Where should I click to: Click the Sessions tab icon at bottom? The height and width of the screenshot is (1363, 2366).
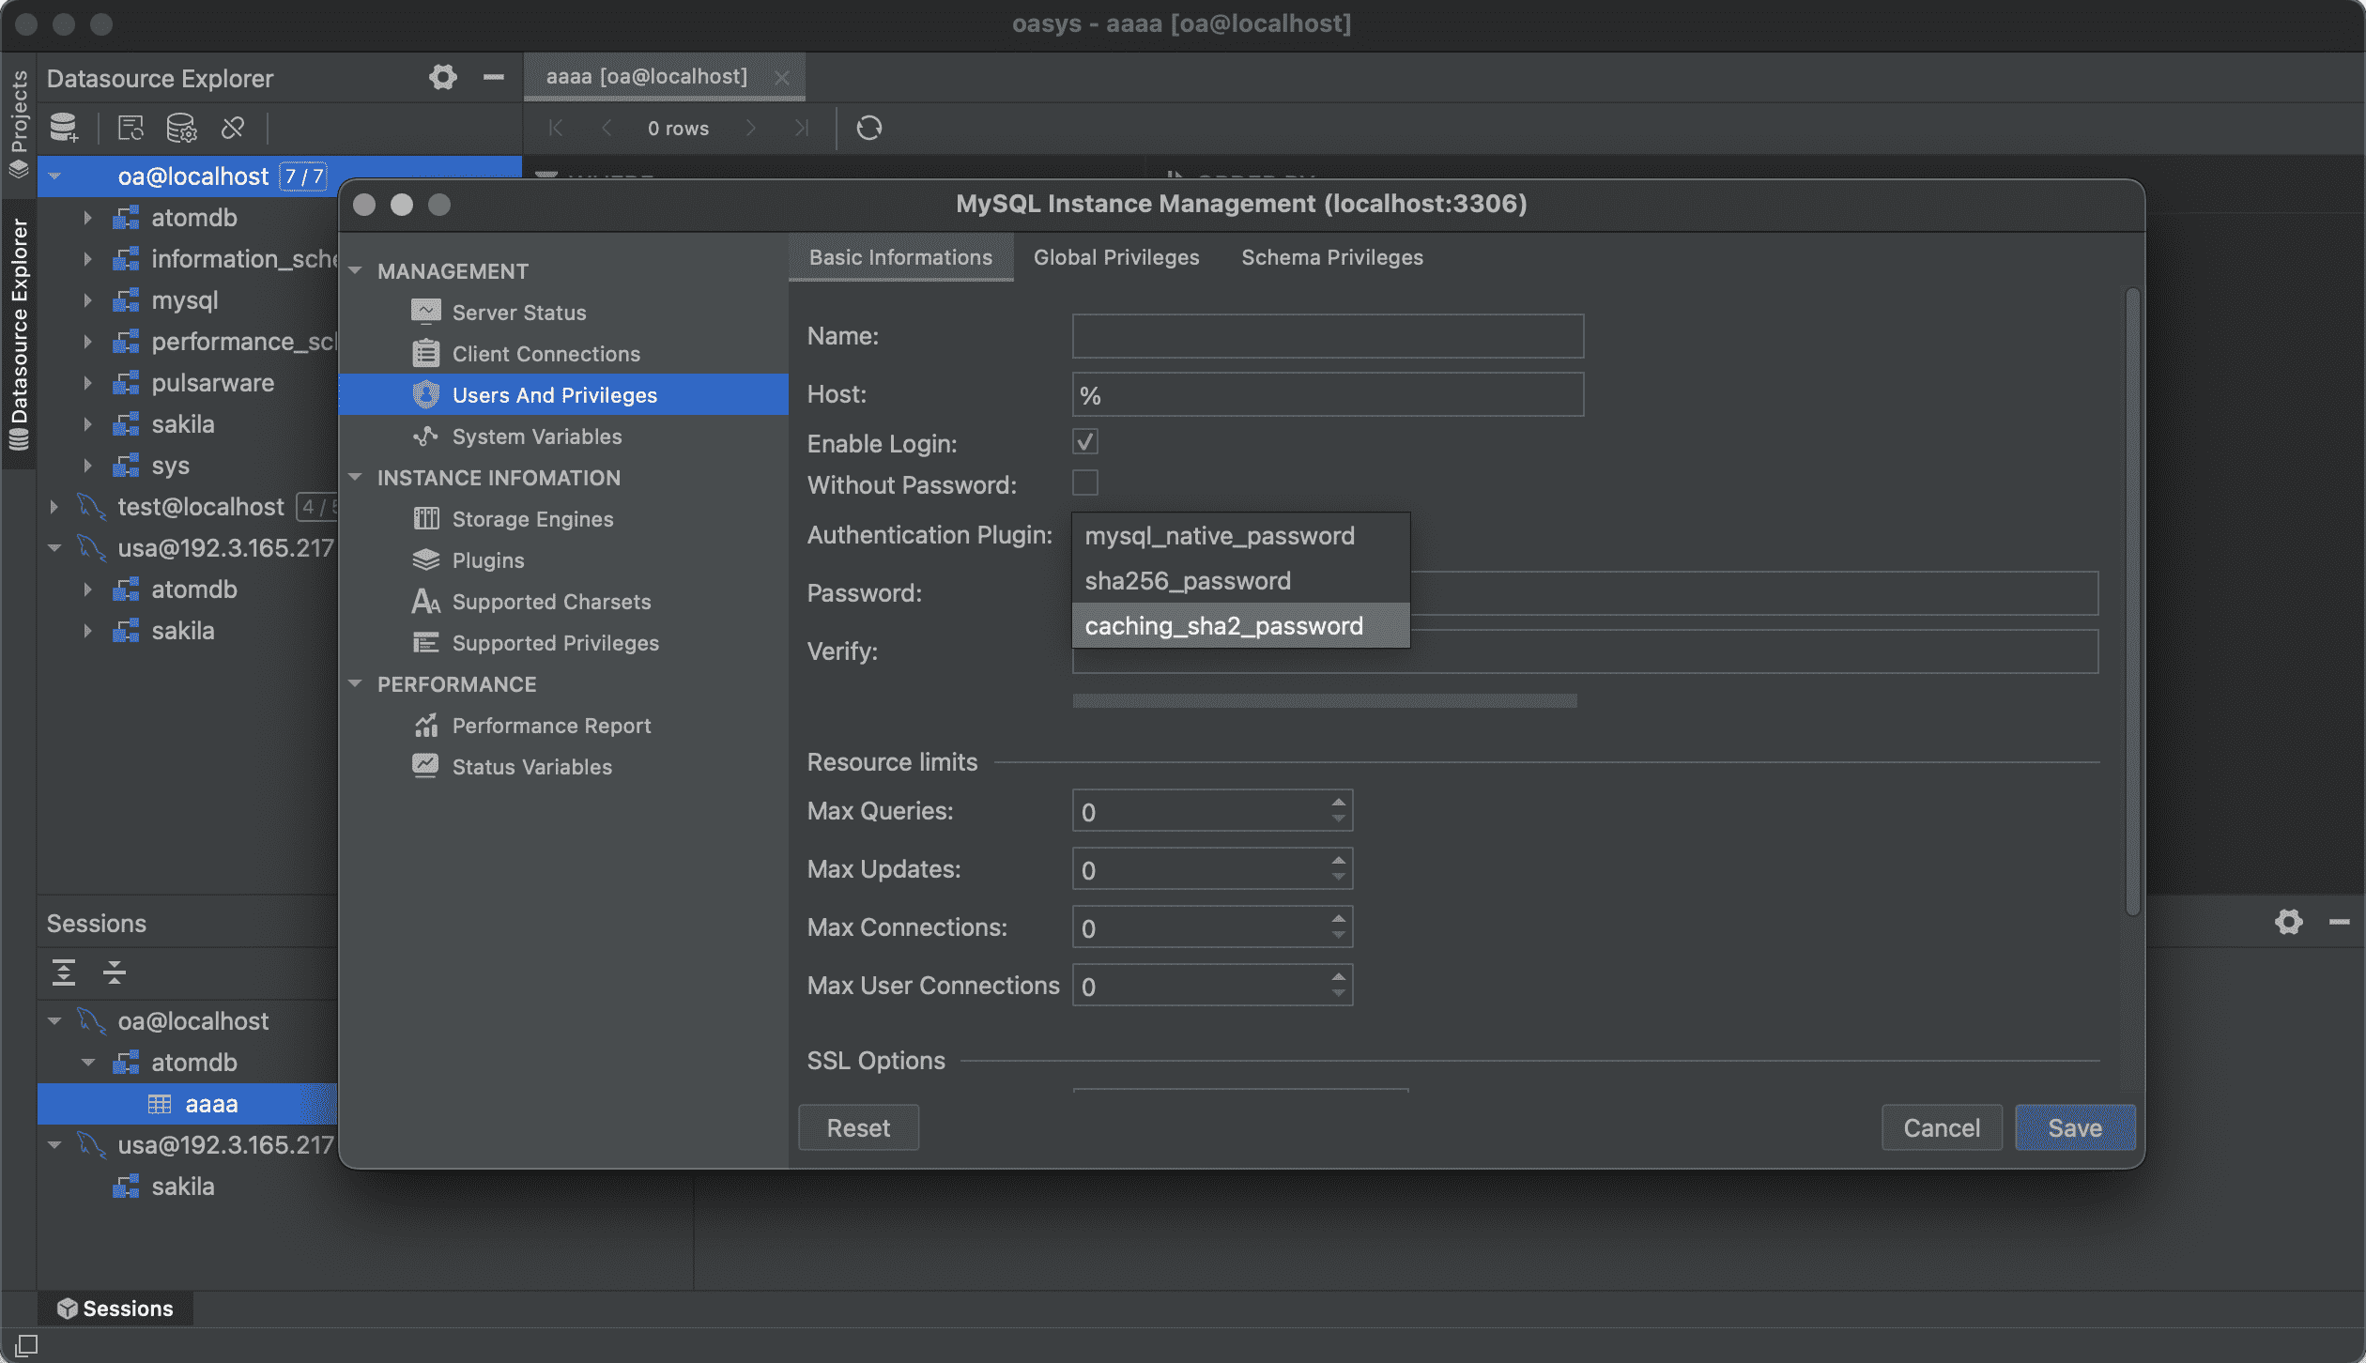[x=67, y=1309]
